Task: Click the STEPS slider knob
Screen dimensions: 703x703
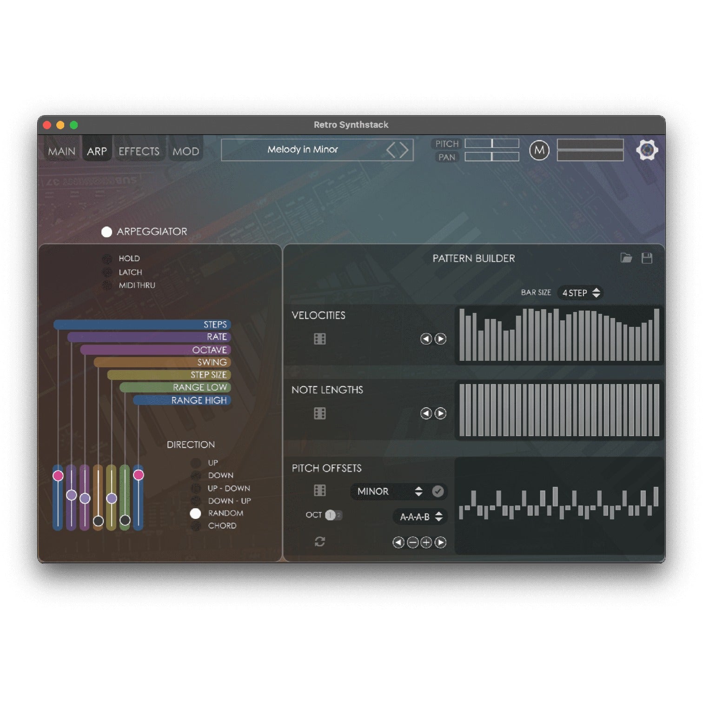Action: pyautogui.click(x=58, y=476)
